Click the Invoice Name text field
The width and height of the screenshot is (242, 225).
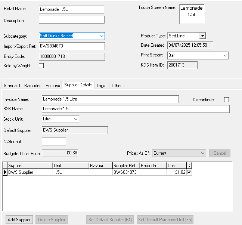110,99
